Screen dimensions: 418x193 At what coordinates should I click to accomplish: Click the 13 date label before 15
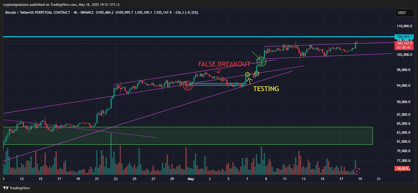click(22, 179)
